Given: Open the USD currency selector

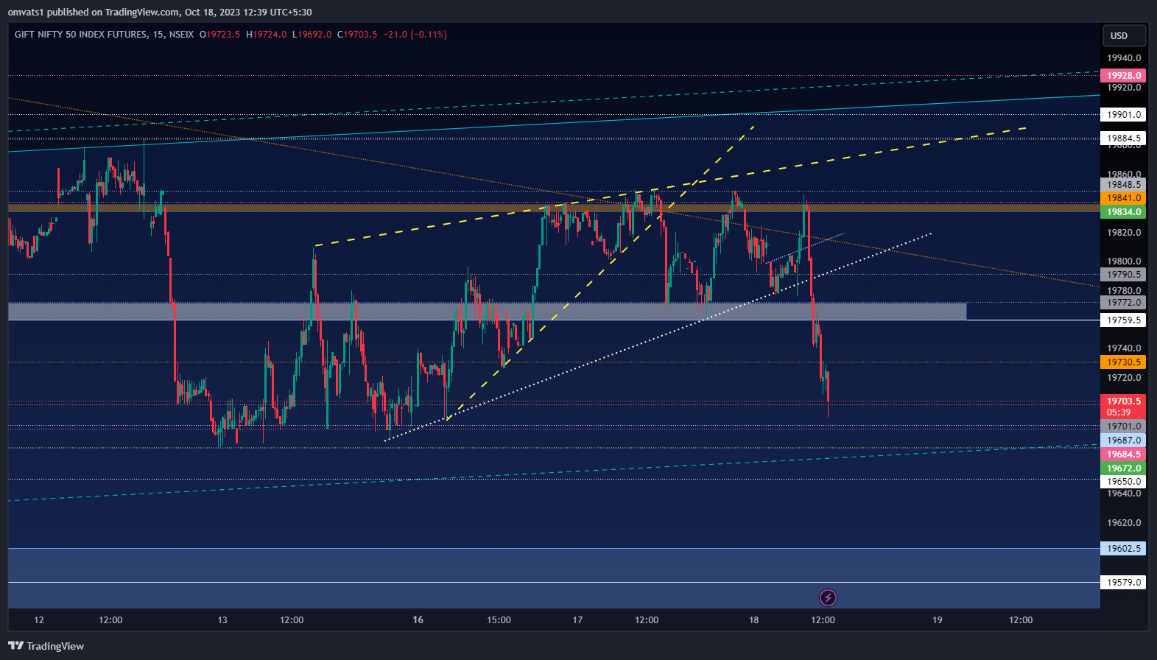Looking at the screenshot, I should (1124, 35).
